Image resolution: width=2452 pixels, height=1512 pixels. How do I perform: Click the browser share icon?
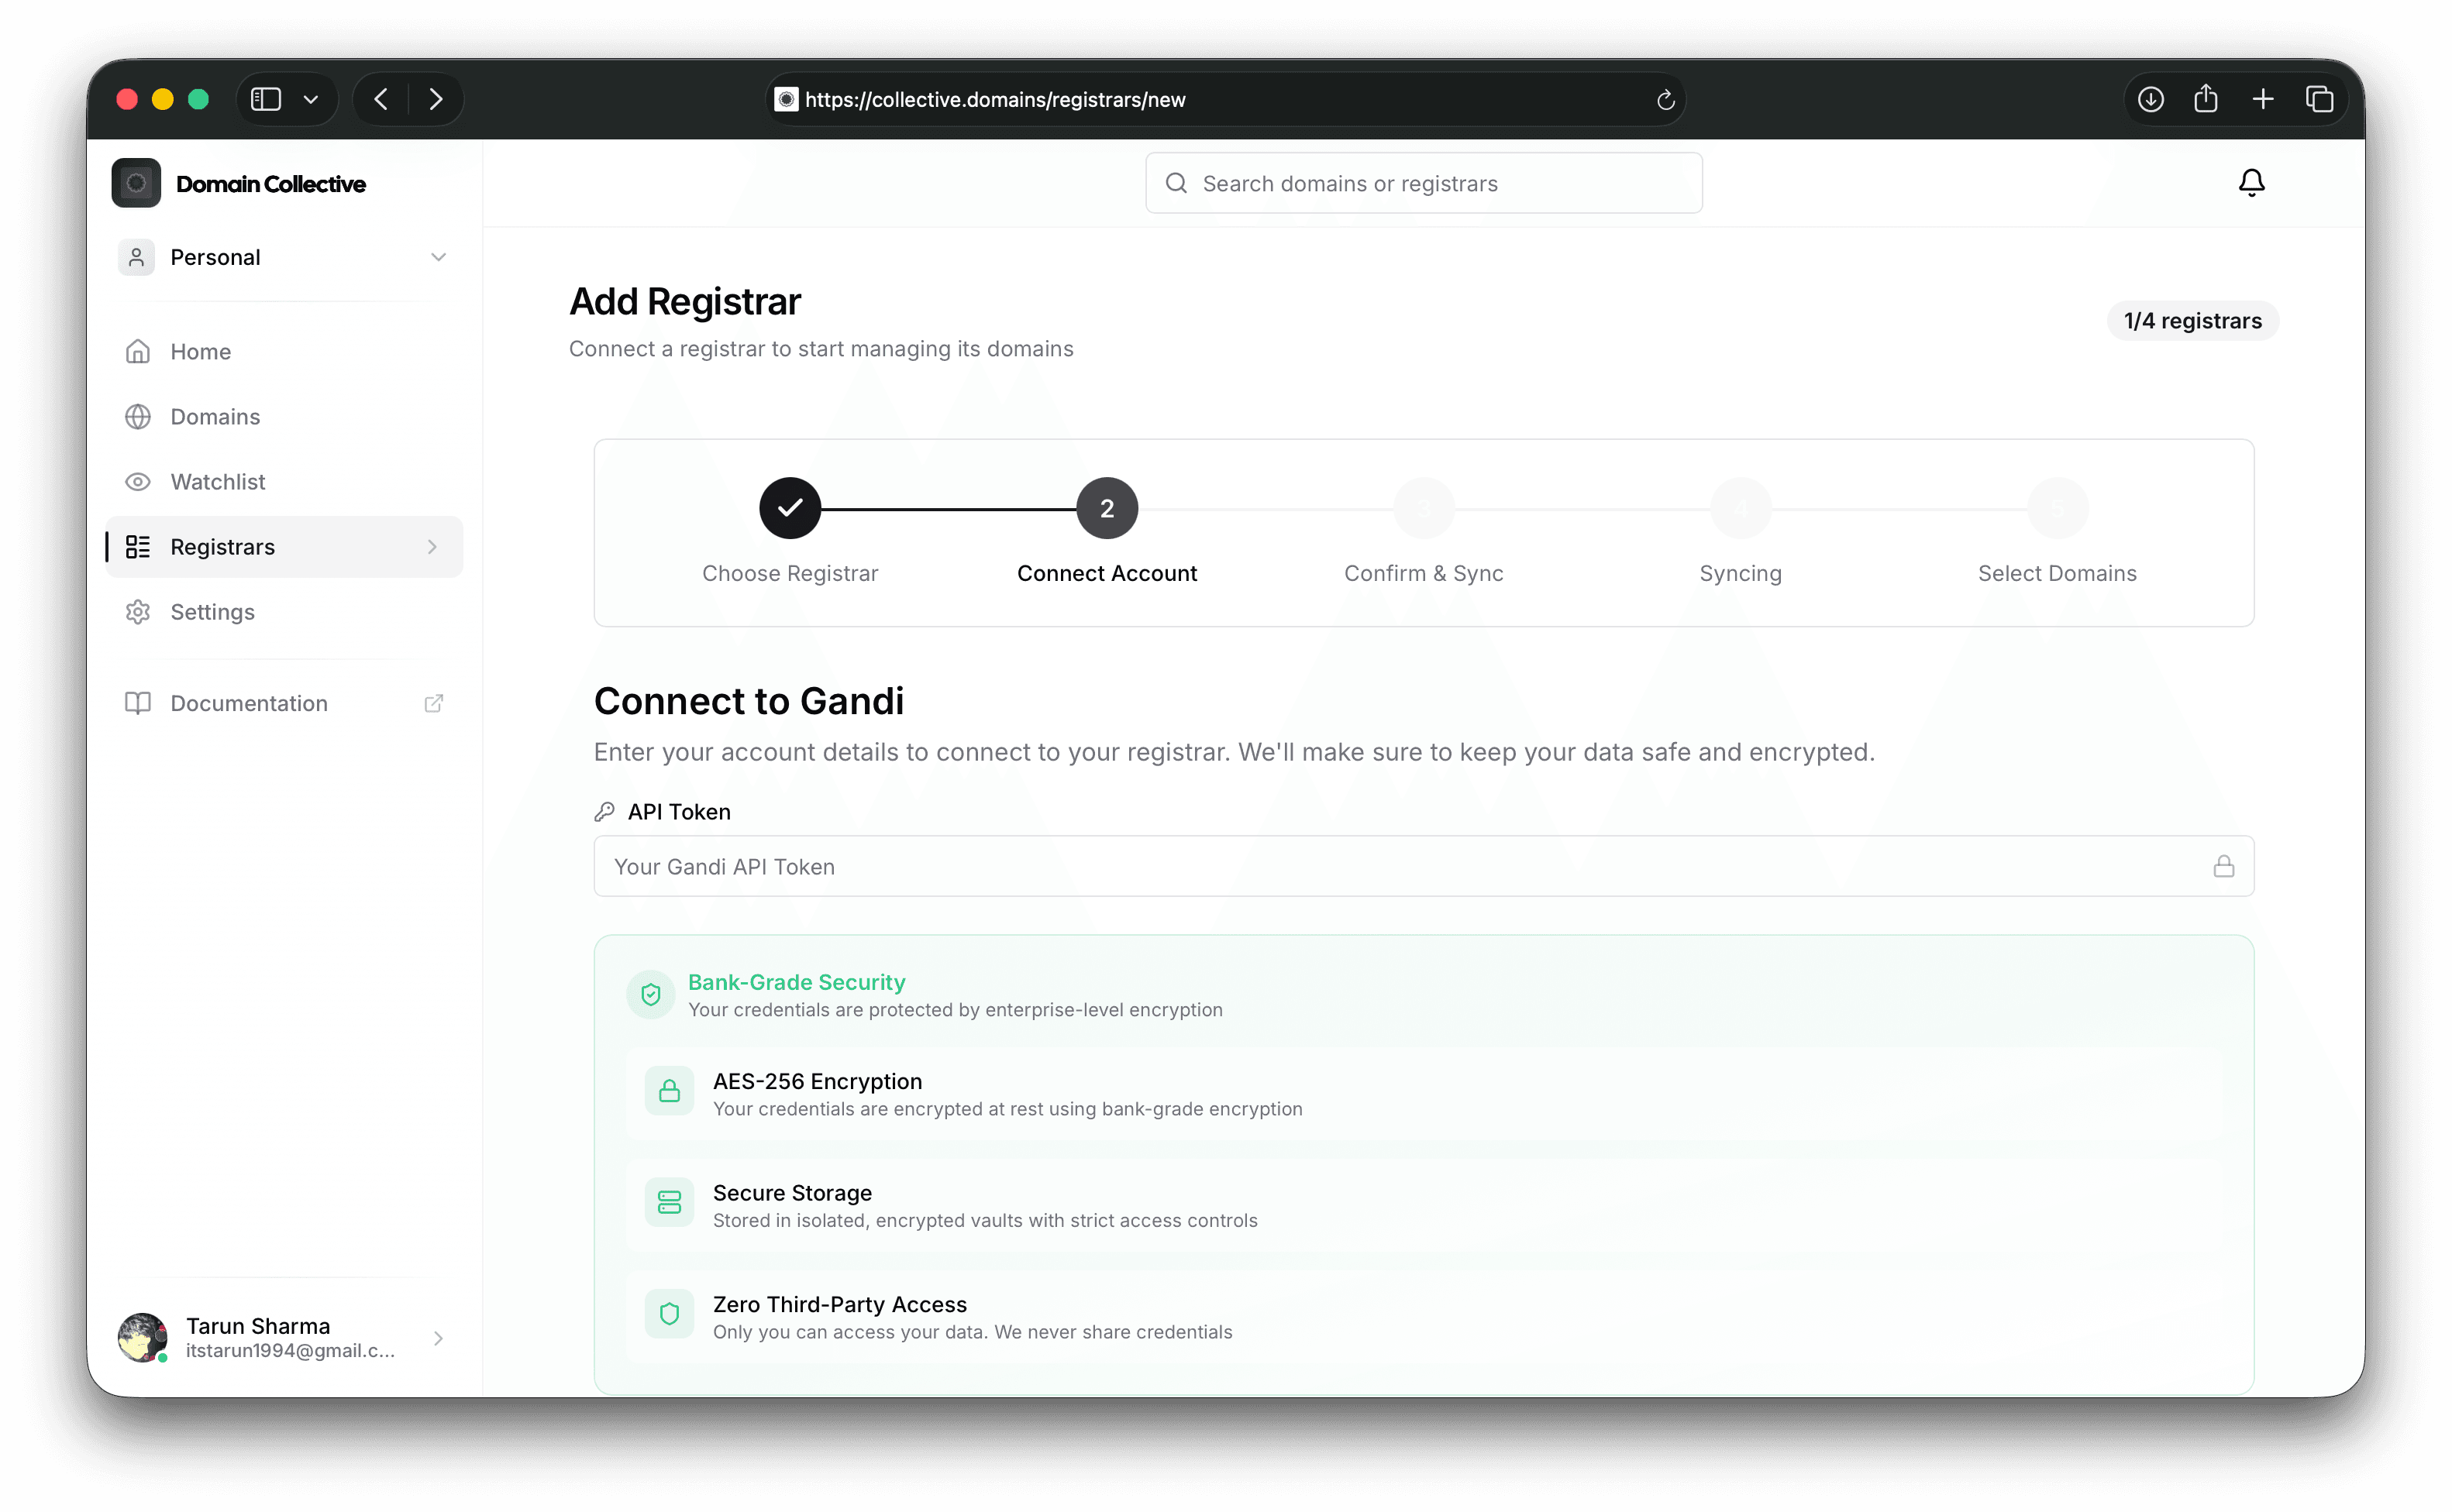[2205, 99]
